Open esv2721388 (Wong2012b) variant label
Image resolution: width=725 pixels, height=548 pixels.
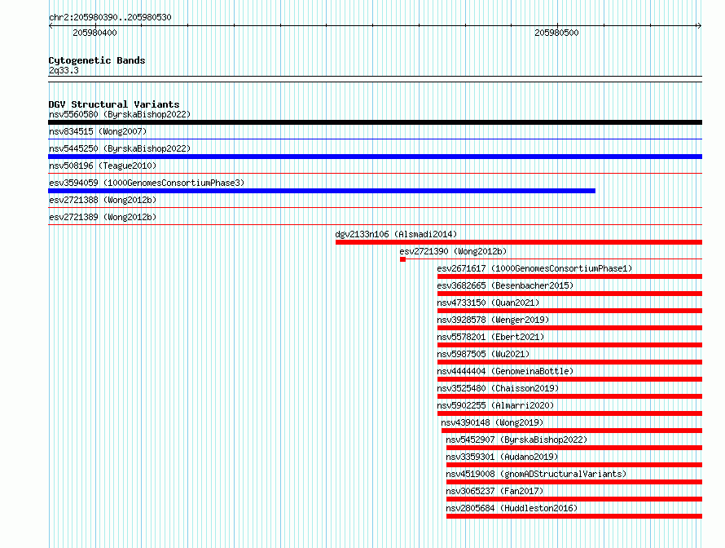click(103, 200)
